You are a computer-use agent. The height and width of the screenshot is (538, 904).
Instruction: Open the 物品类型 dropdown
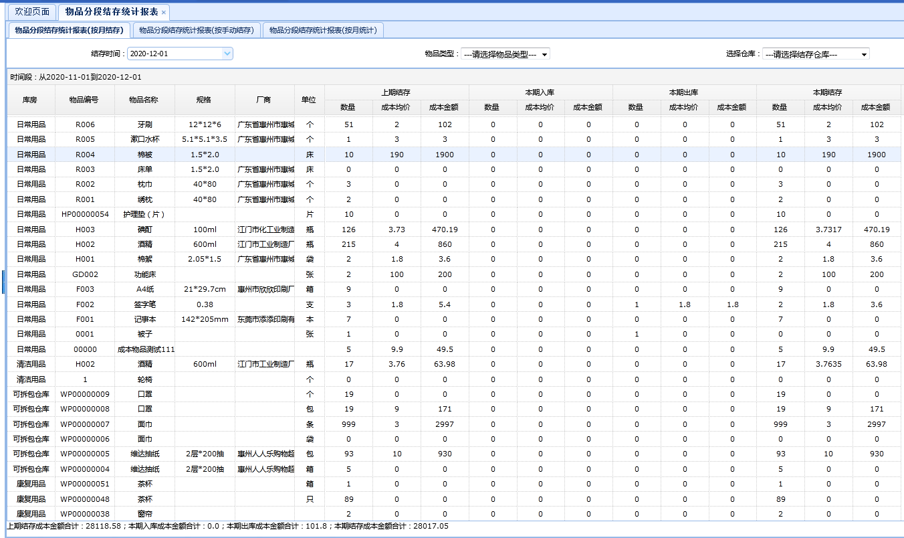tap(505, 54)
